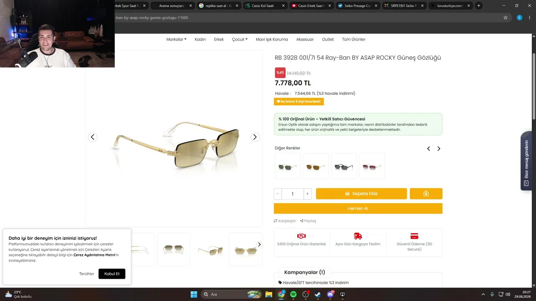Image resolution: width=536 pixels, height=301 pixels.
Task: Click the Güvenli Ödeme card icon
Action: coord(414,236)
